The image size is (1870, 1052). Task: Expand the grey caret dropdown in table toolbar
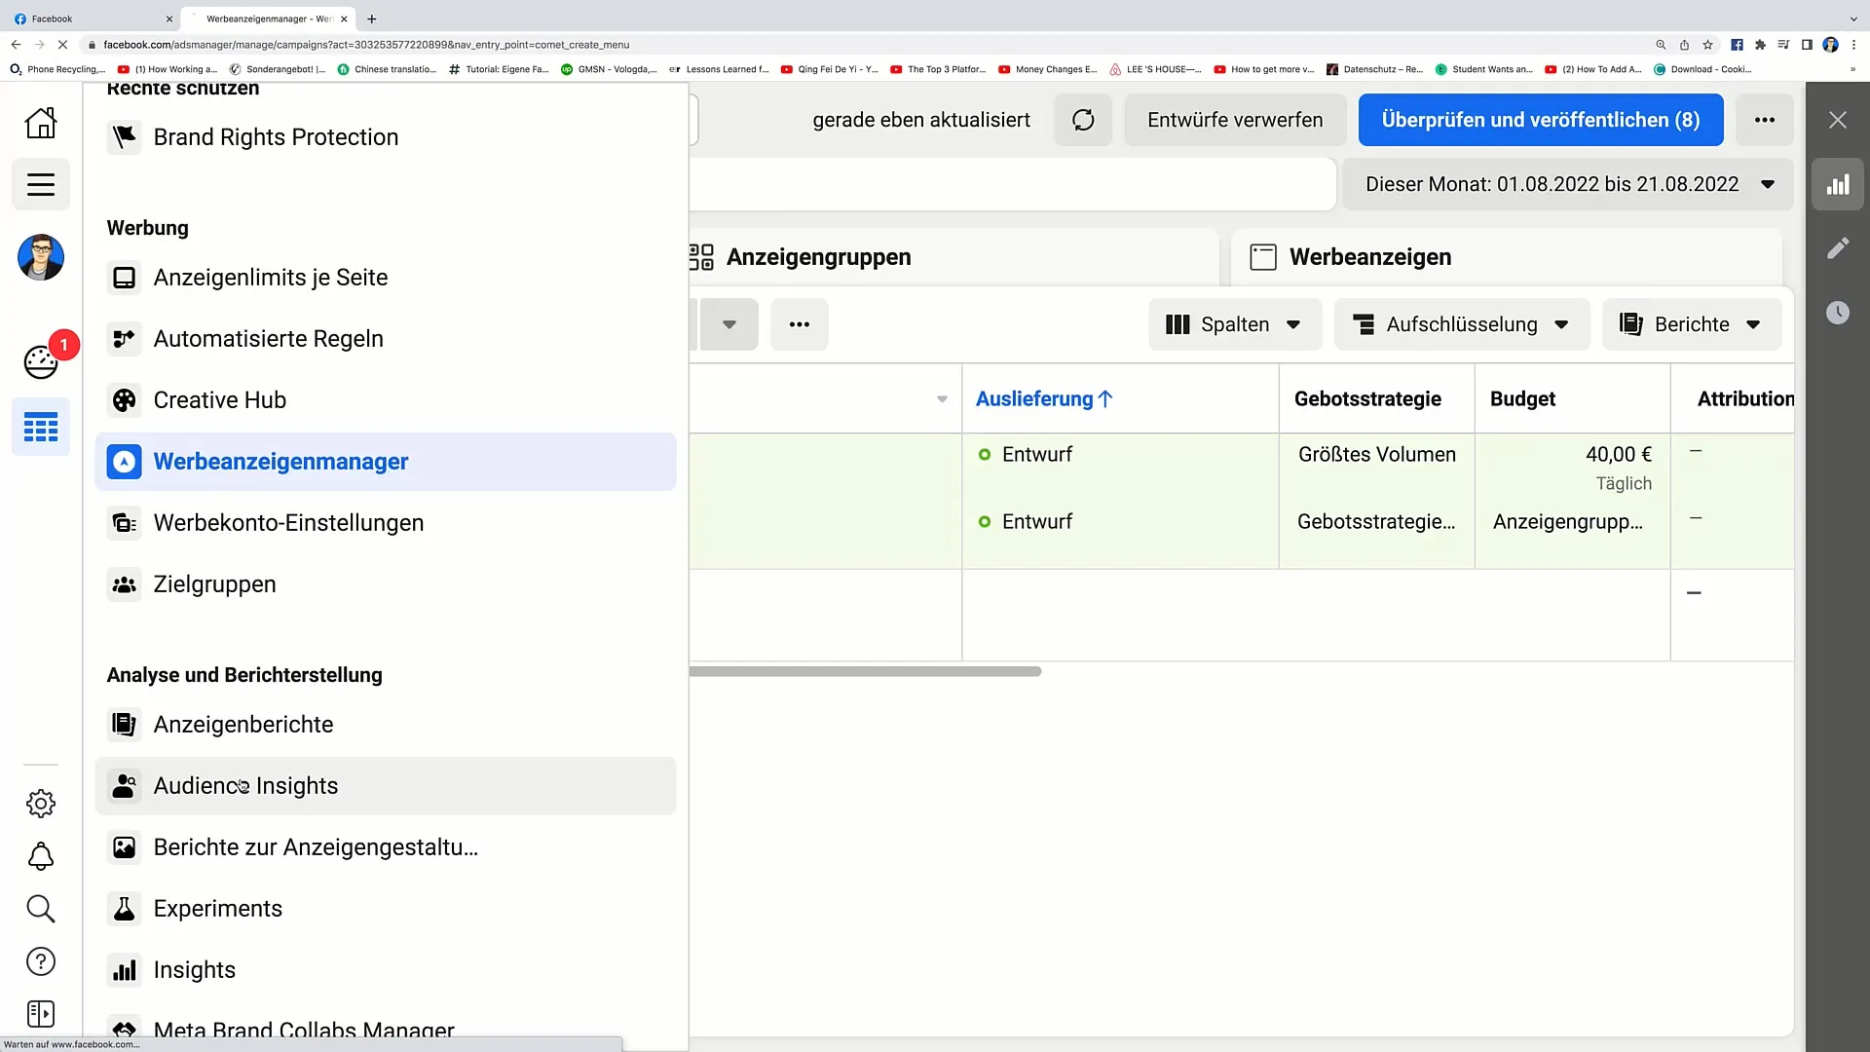(729, 324)
